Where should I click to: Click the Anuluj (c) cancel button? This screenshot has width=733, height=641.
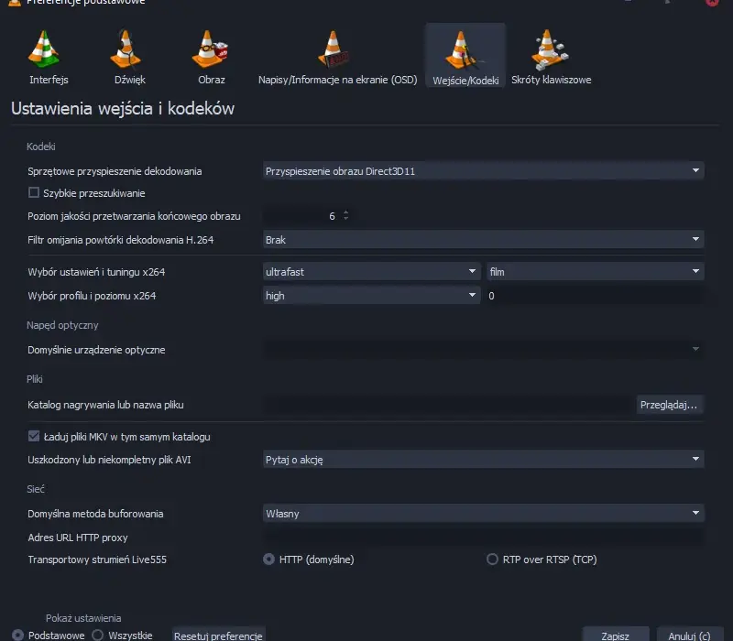(690, 636)
